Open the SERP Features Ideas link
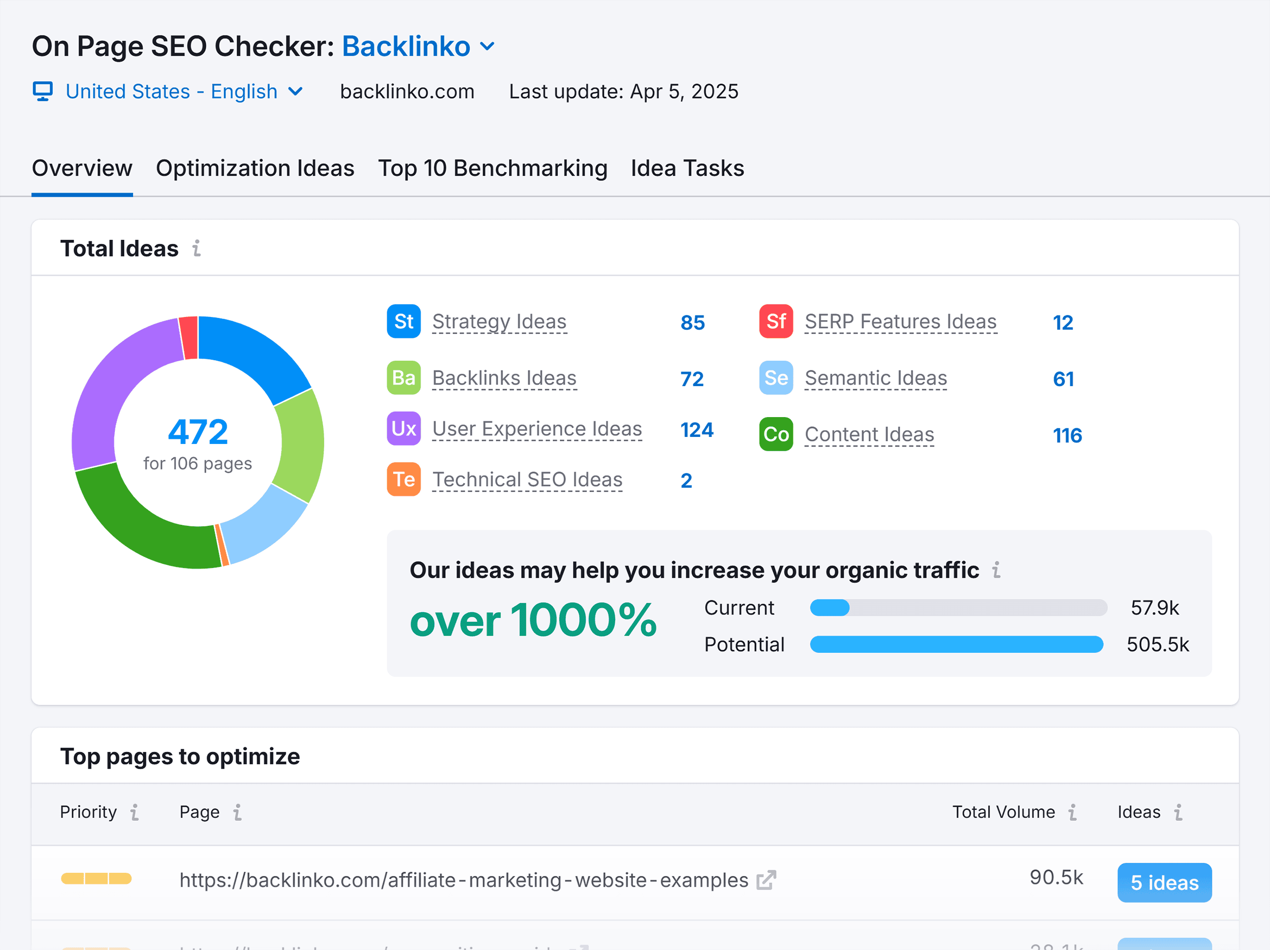The height and width of the screenshot is (950, 1270). click(900, 322)
